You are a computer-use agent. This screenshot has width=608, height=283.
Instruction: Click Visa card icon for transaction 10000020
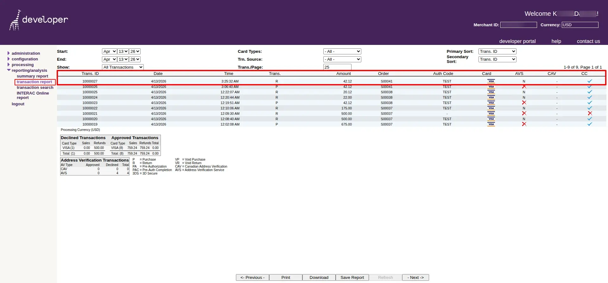(491, 119)
